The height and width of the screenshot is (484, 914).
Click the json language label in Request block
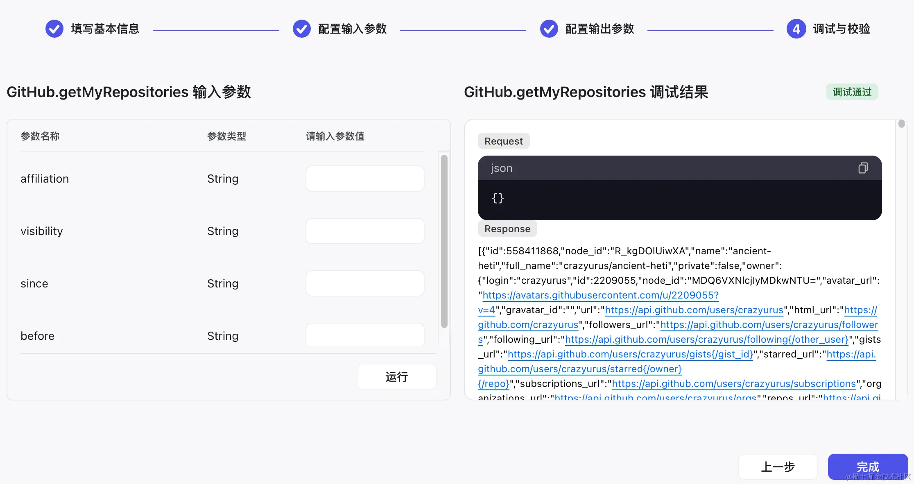501,168
